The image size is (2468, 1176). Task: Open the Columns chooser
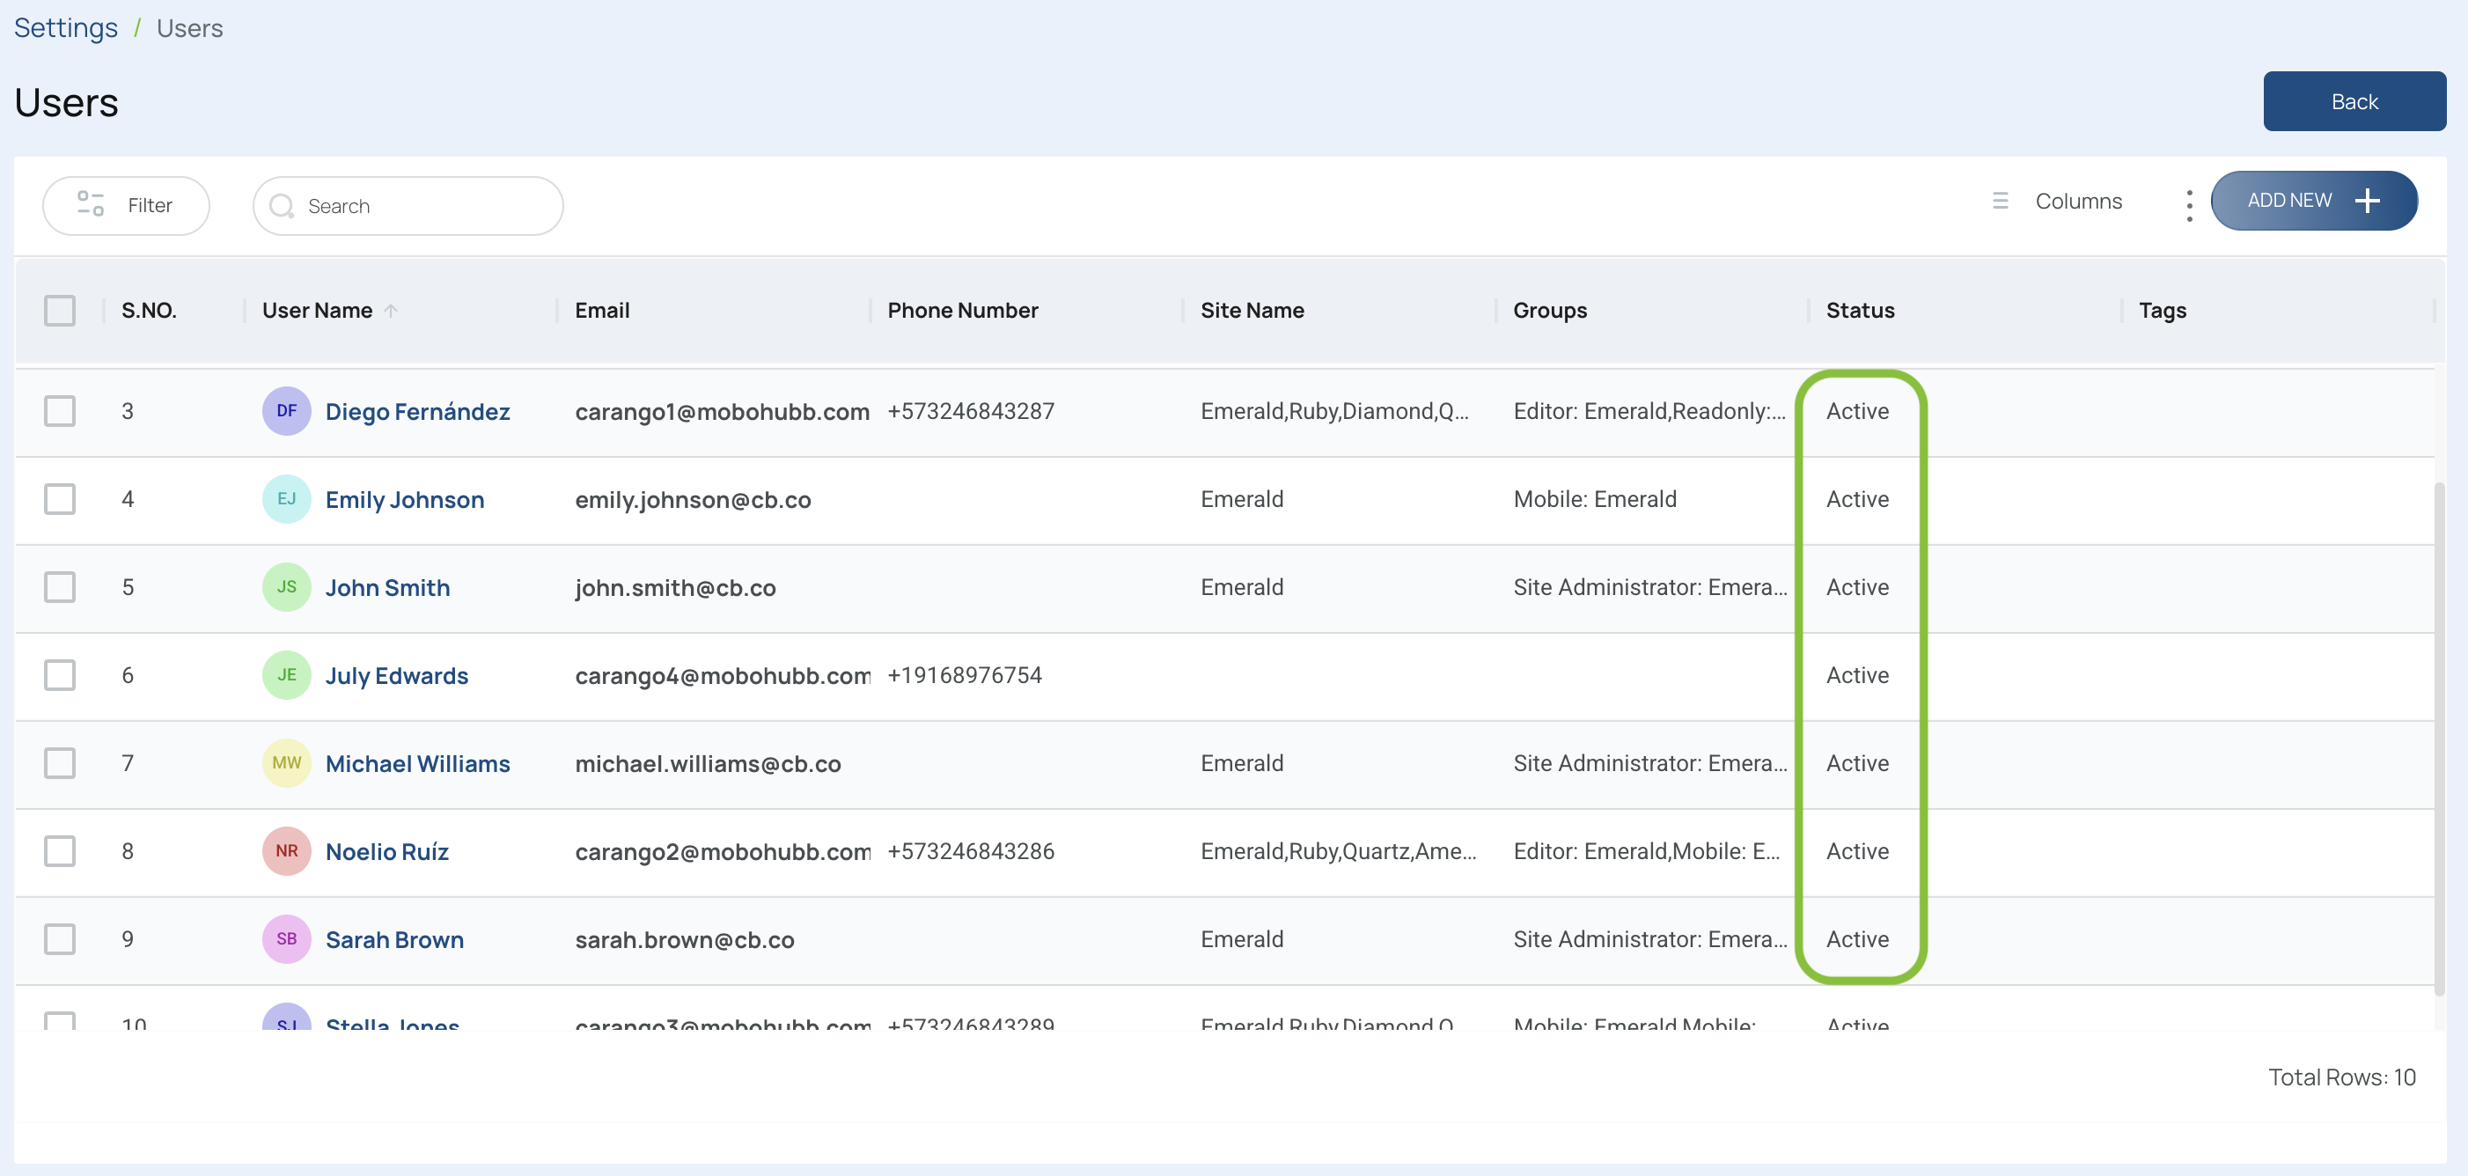pyautogui.click(x=2056, y=202)
